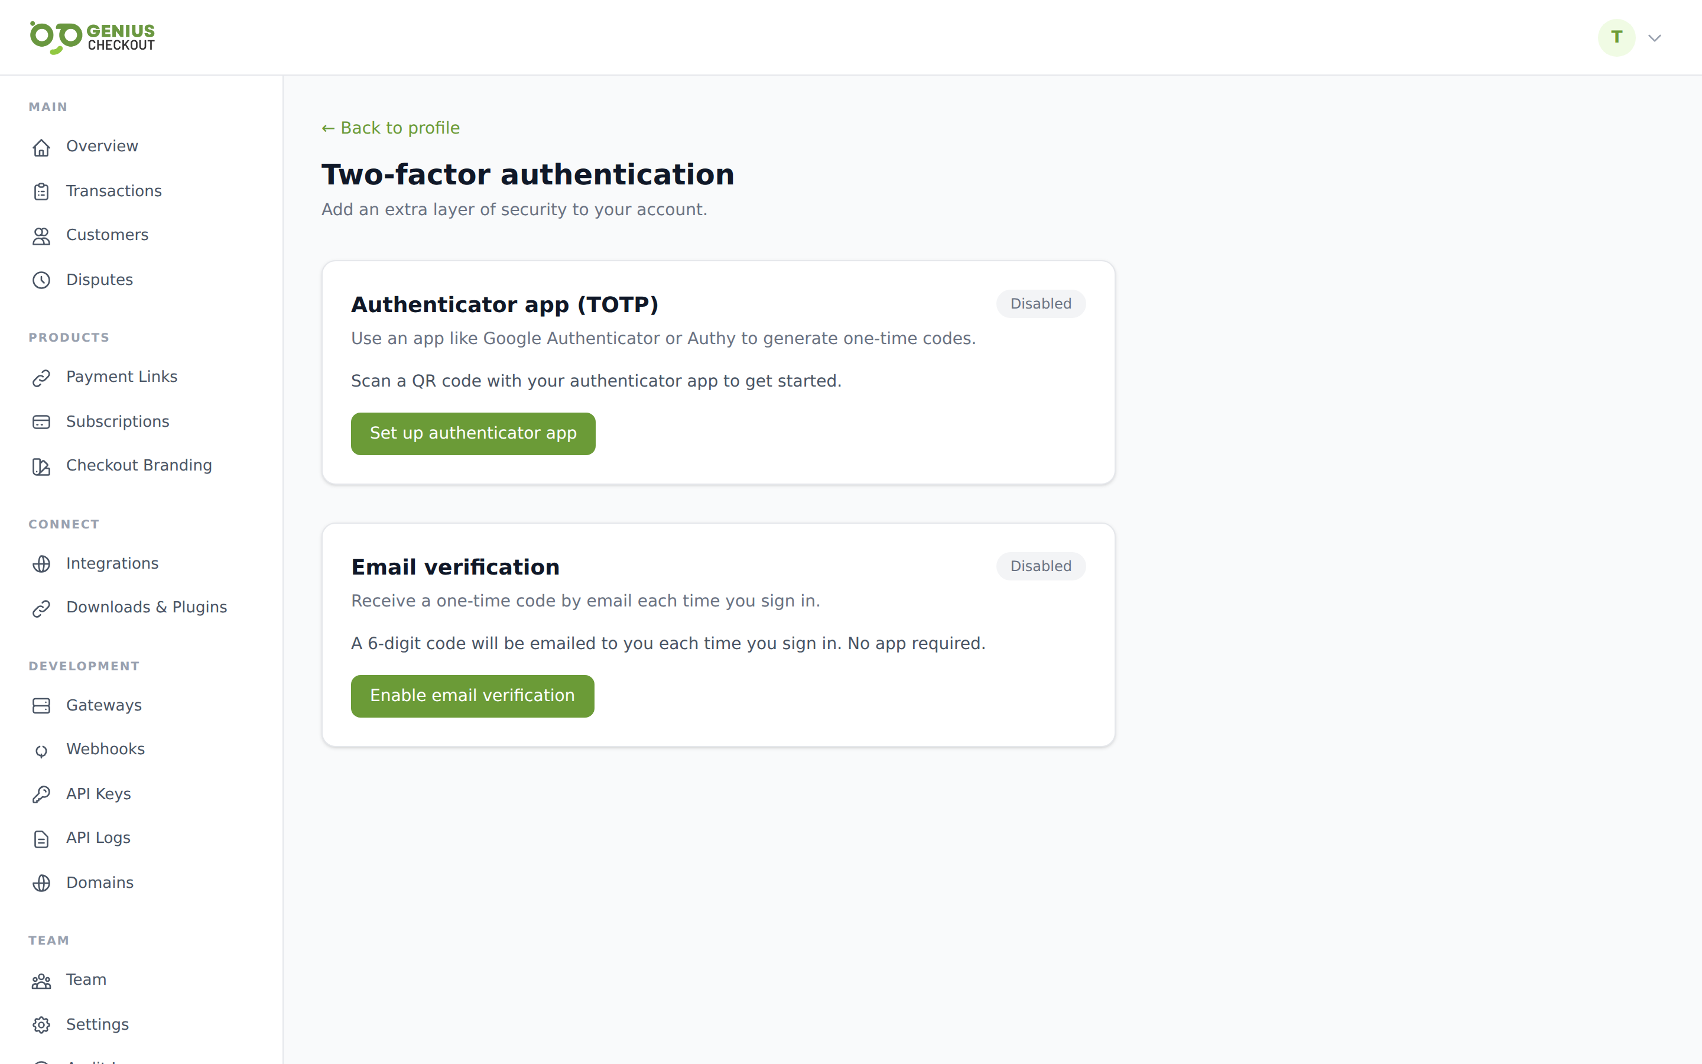The image size is (1702, 1064).
Task: Click the API Keys key icon
Action: [41, 794]
